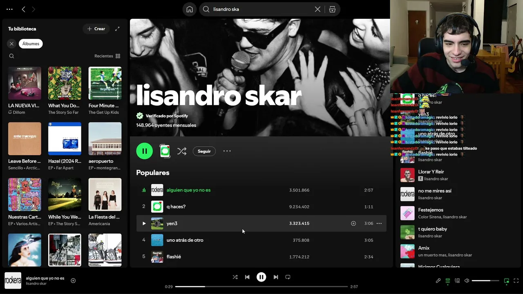Screen dimensions: 523x294
Task: Open more options for yen3
Action: click(x=379, y=223)
